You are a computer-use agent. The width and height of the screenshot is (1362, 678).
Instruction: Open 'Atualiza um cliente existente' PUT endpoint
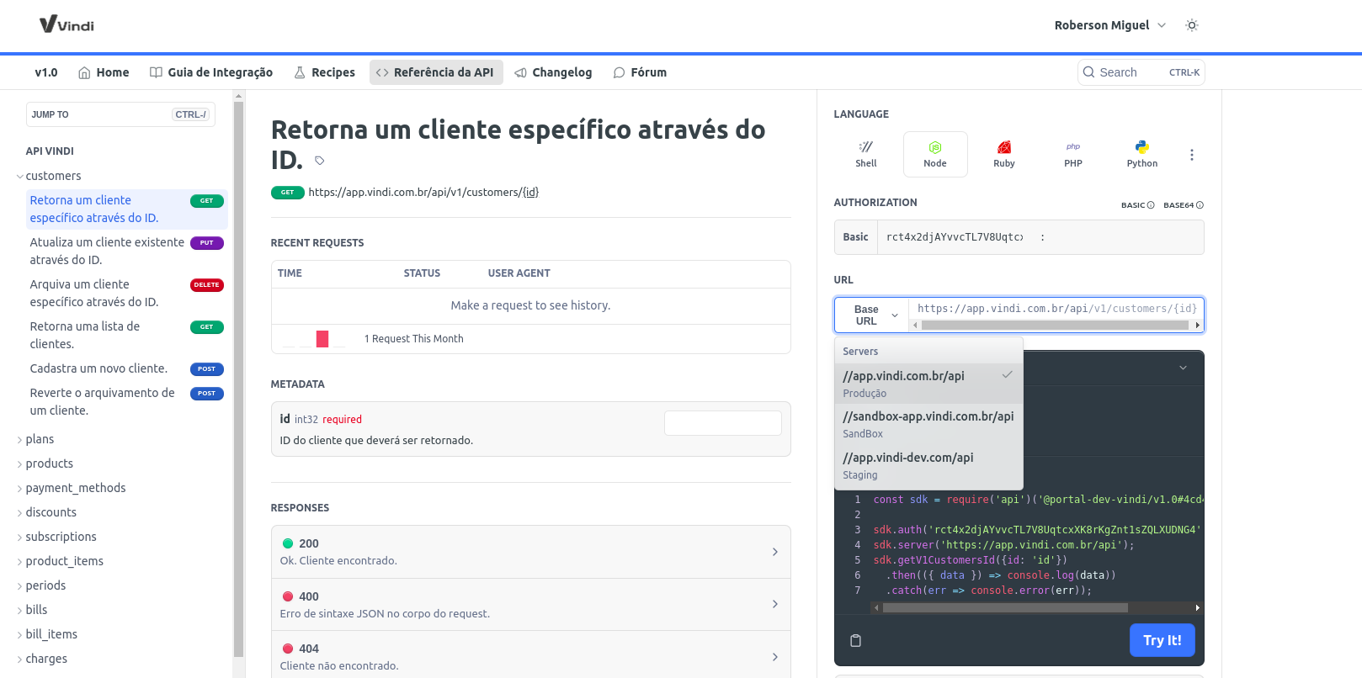point(126,251)
